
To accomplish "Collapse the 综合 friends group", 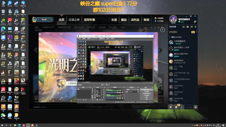I will point(170,37).
